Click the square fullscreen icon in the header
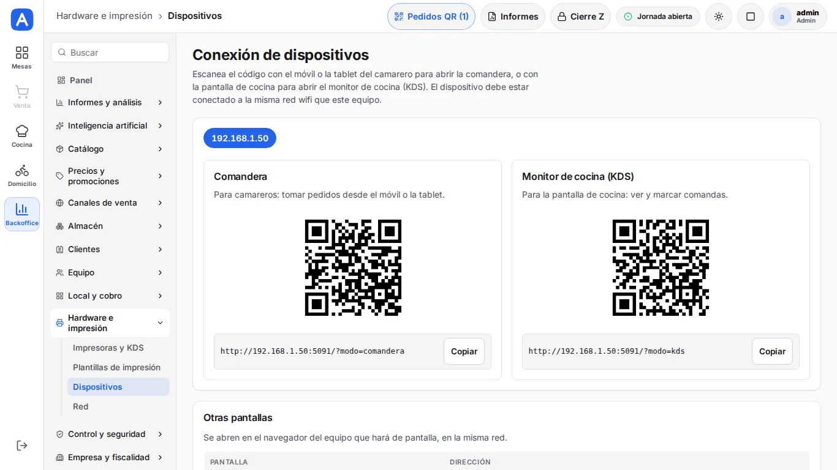 751,17
